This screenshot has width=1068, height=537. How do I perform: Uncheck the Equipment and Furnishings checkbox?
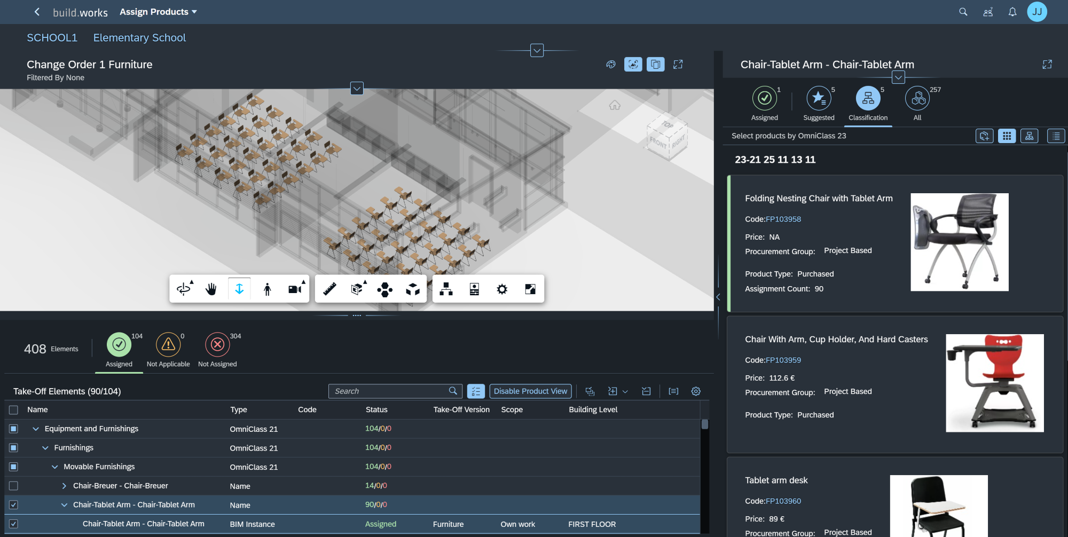coord(14,429)
